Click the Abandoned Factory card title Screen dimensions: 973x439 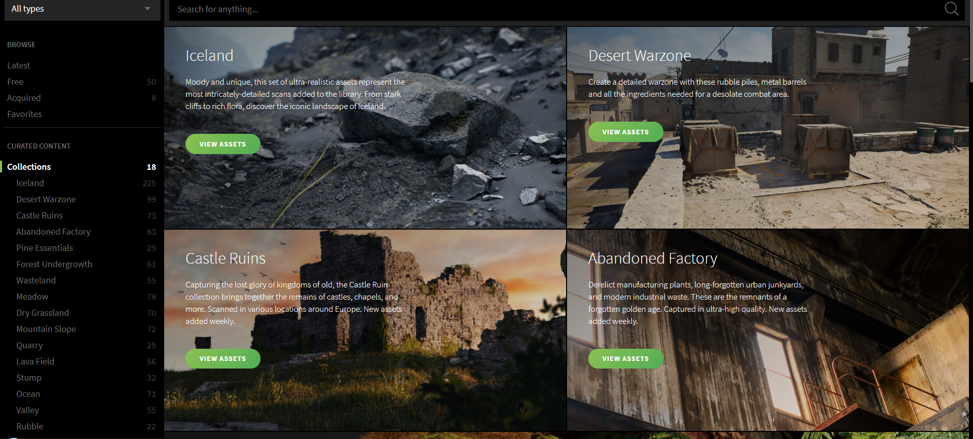(x=653, y=259)
